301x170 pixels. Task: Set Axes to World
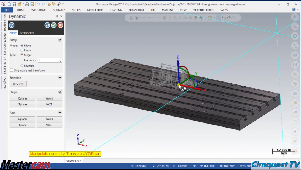(49, 119)
